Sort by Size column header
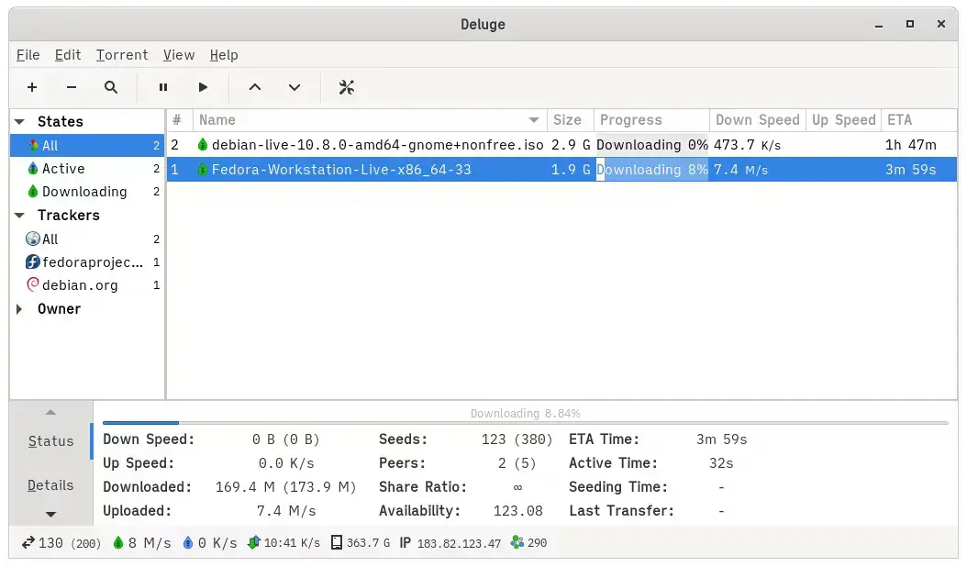The width and height of the screenshot is (967, 567). click(570, 119)
